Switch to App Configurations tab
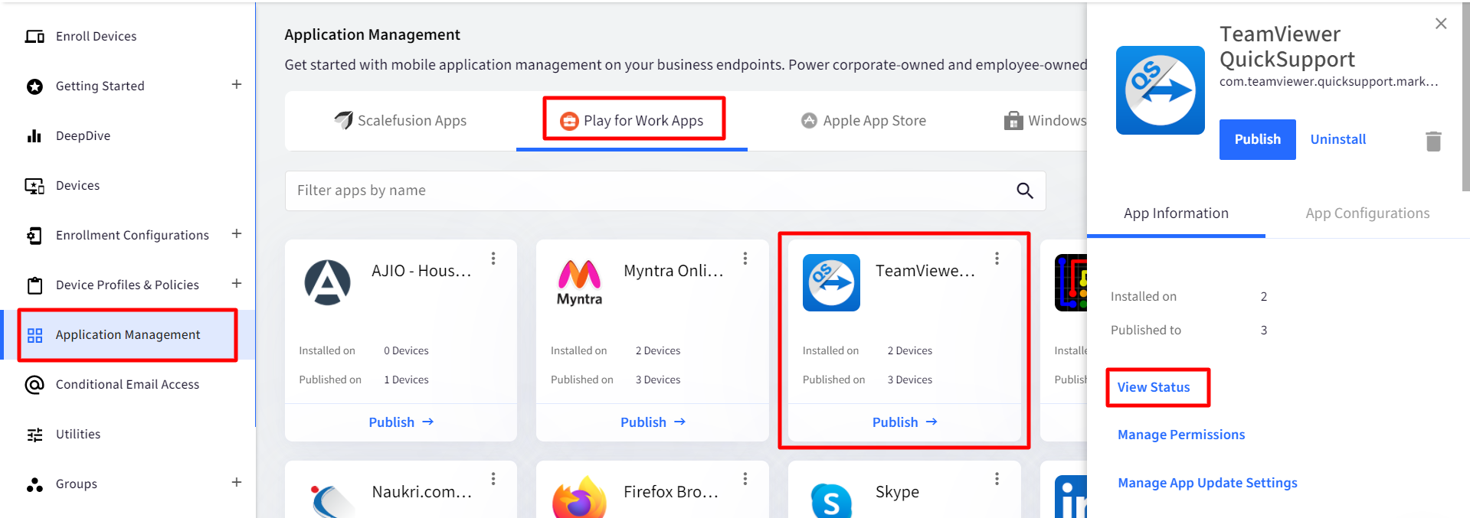This screenshot has height=518, width=1470. click(1367, 213)
